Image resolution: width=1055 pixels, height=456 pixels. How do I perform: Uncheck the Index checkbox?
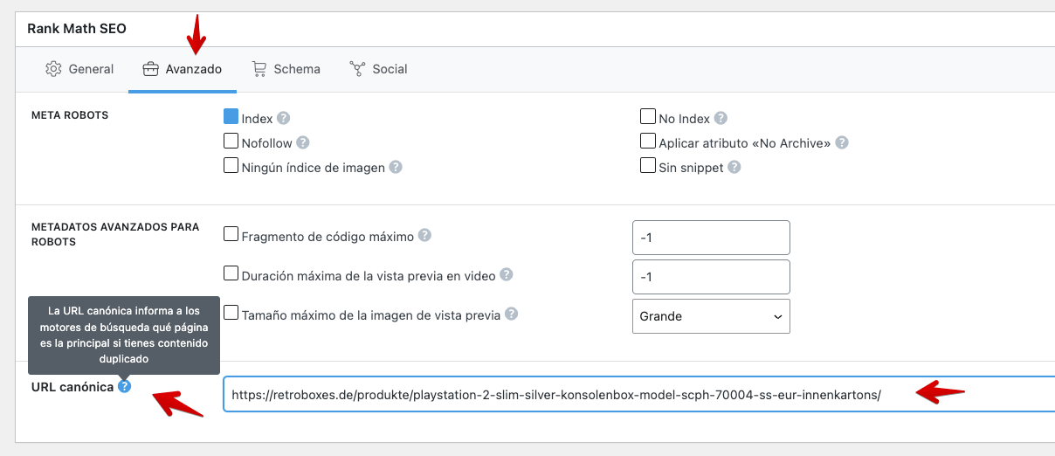[x=231, y=116]
